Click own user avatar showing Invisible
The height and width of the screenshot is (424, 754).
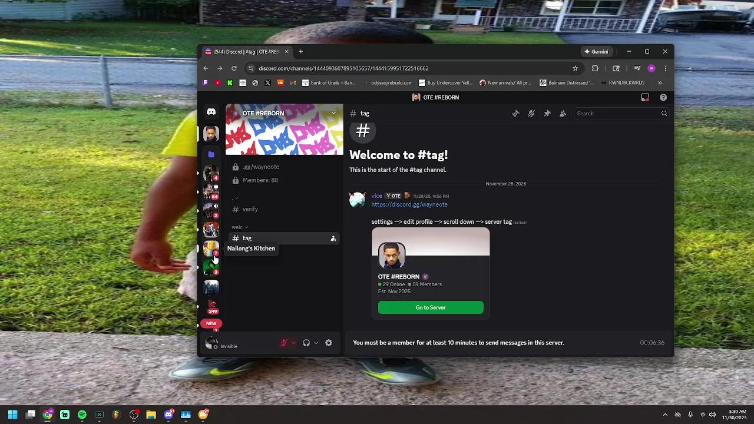[x=211, y=343]
